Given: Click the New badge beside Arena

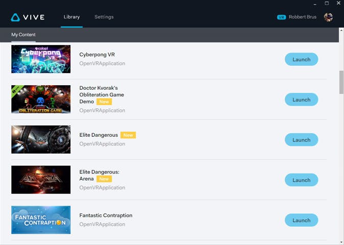Looking at the screenshot, I should 104,179.
